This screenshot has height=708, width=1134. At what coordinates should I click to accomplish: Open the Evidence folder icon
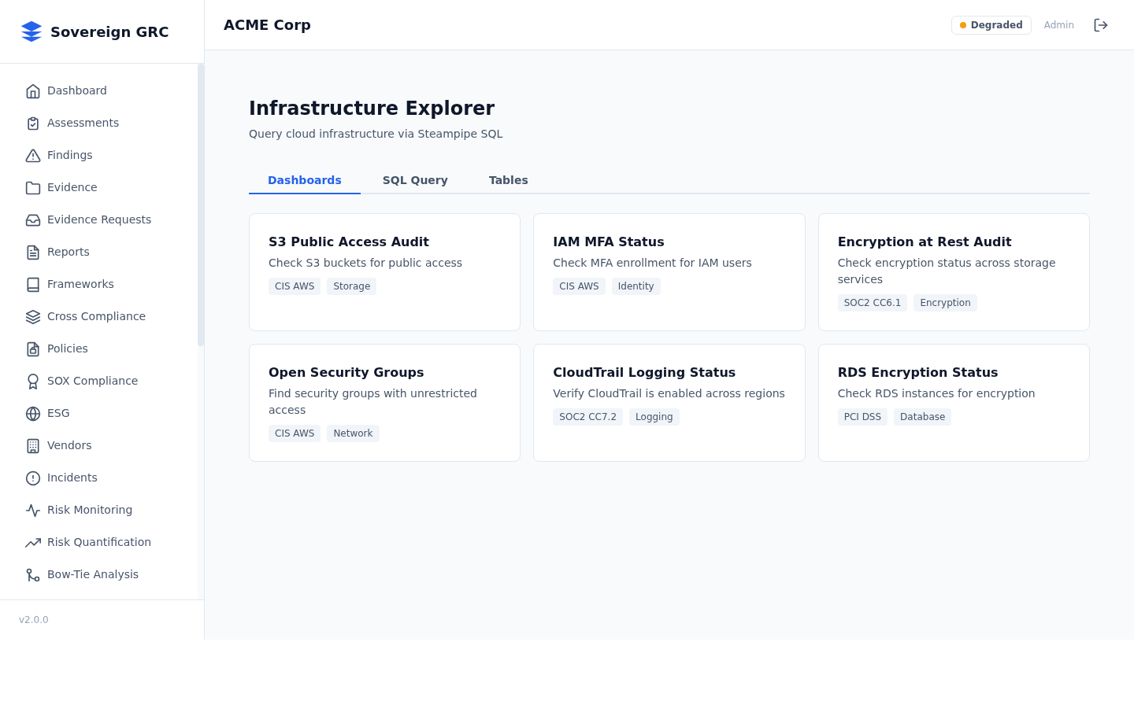[x=33, y=187]
